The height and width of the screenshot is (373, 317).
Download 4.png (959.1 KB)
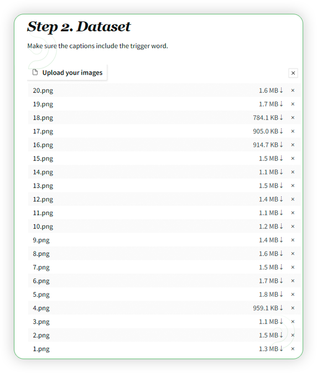tap(282, 308)
